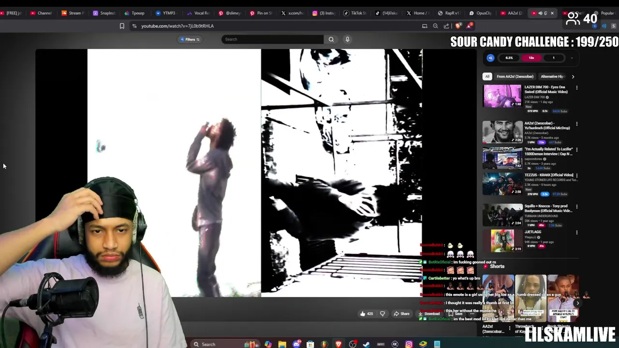Click the Brave rewards triangle icon

[469, 26]
